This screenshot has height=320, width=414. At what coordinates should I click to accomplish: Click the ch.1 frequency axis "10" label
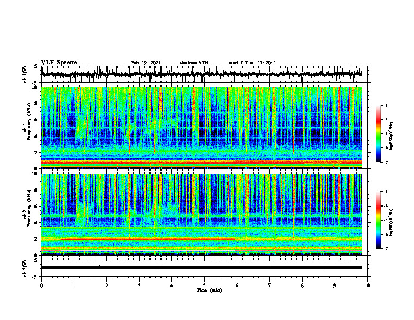[x=36, y=87]
